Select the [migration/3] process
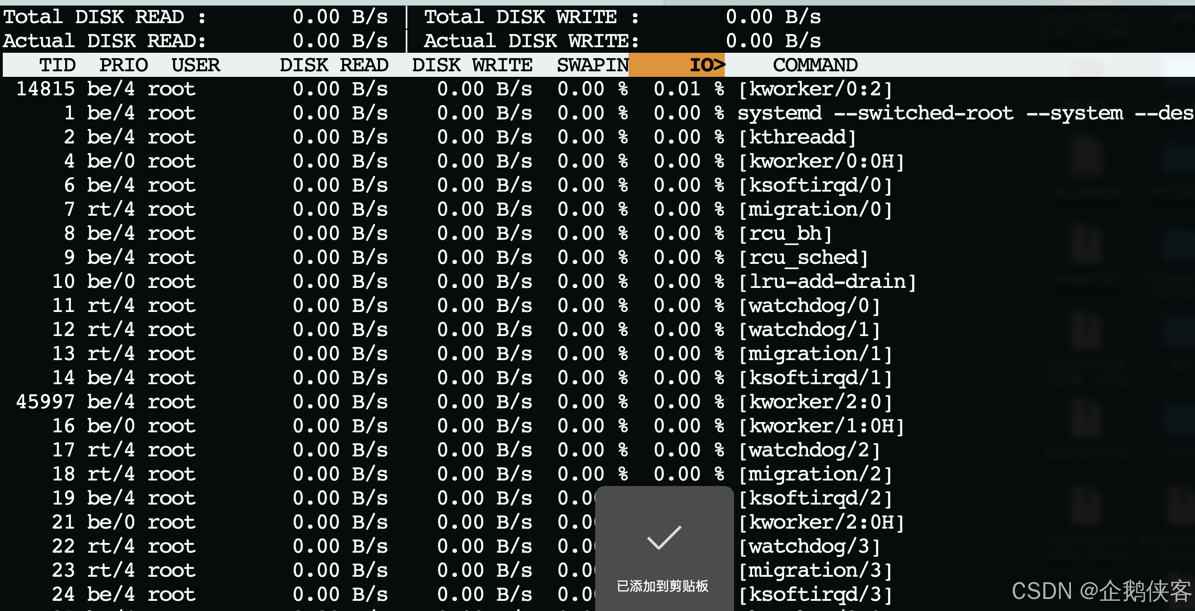The height and width of the screenshot is (611, 1195). (x=815, y=571)
